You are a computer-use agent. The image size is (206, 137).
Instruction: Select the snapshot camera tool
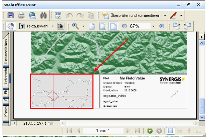61,26
